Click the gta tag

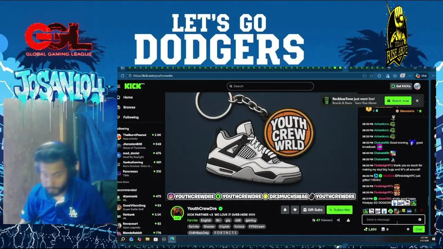click(x=228, y=220)
